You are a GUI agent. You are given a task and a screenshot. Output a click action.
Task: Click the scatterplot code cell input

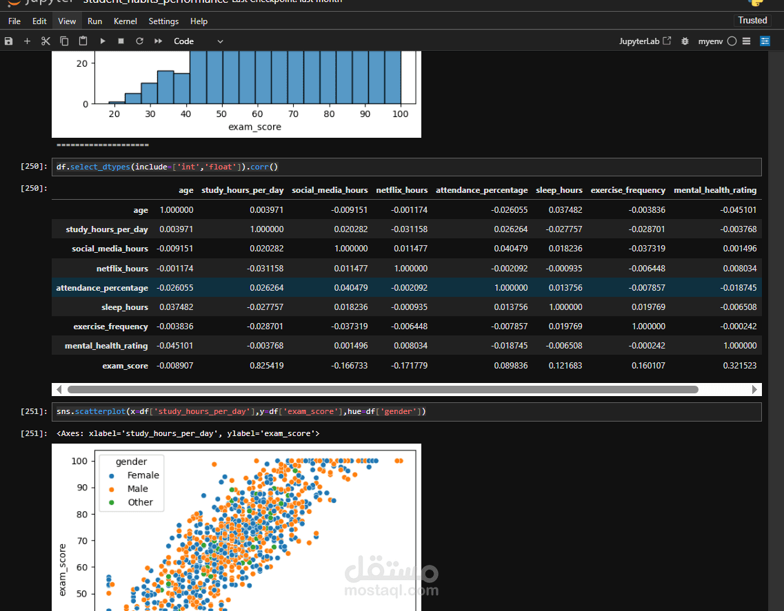coord(407,412)
